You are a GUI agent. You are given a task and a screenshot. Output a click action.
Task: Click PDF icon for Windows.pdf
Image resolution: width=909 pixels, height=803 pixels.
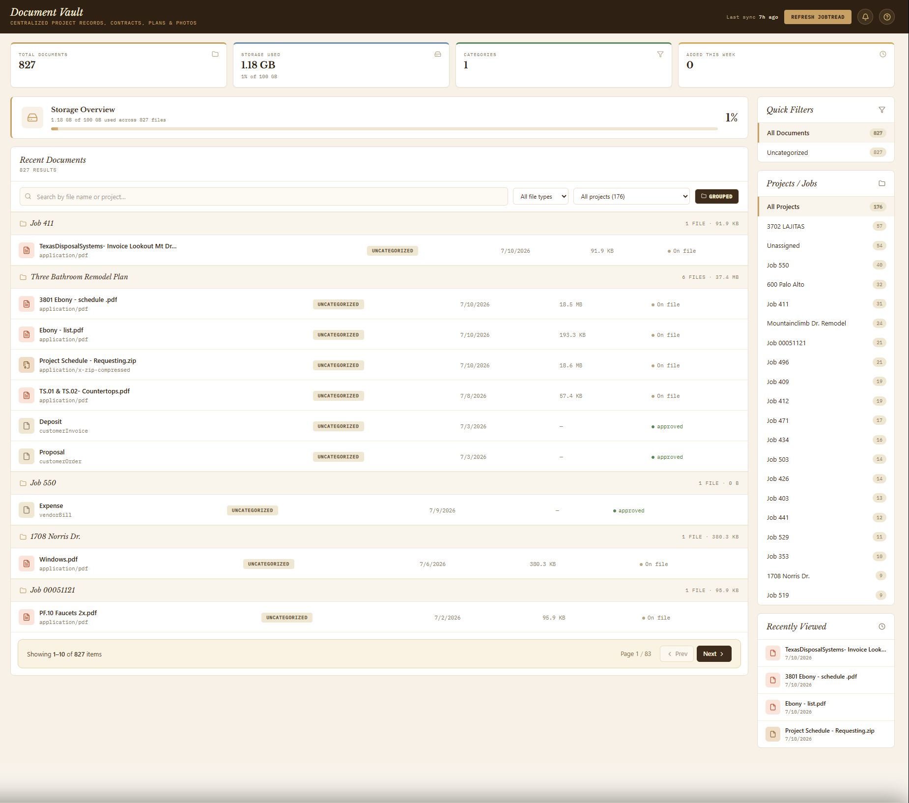pos(27,564)
